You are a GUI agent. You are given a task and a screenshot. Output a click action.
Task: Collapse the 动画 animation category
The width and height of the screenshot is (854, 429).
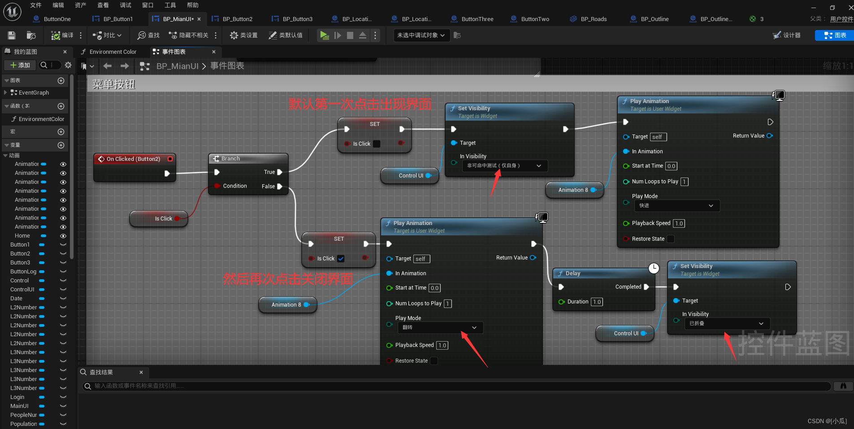[x=5, y=156]
